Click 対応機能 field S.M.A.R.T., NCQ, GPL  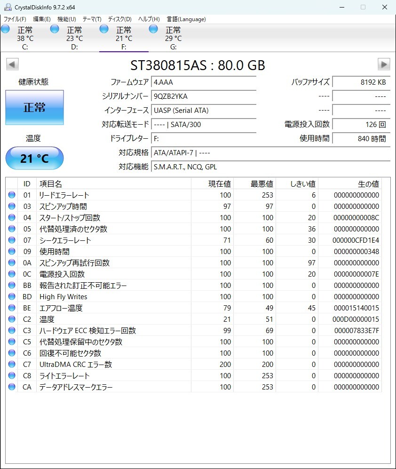(x=271, y=167)
